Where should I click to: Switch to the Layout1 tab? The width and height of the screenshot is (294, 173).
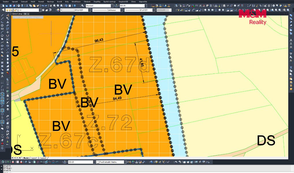tap(34, 158)
